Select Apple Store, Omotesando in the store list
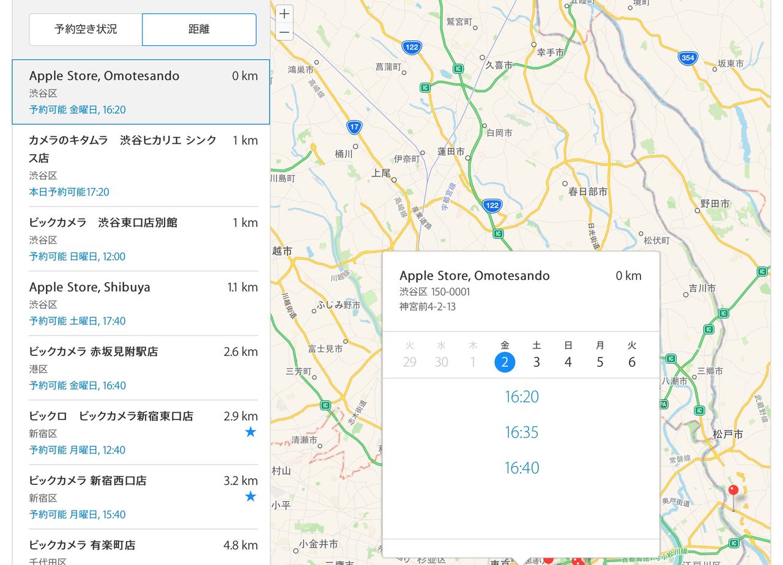Screen dimensions: 783x565 pyautogui.click(x=141, y=92)
